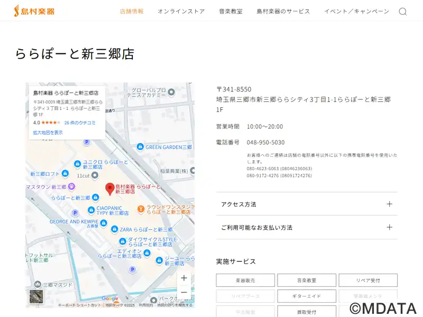This screenshot has height=317, width=423.
Task: Expand ご利用可能なお支払い方法 section
Action: [x=307, y=227]
